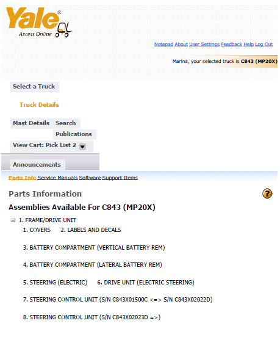
Task: Open the Search menu item
Action: coord(65,123)
